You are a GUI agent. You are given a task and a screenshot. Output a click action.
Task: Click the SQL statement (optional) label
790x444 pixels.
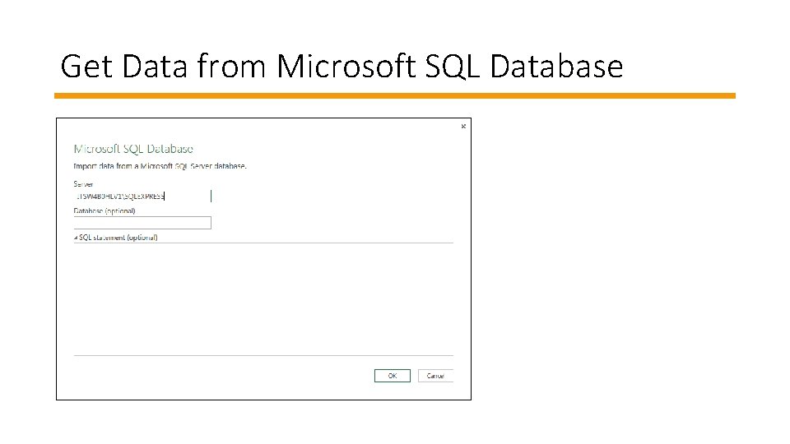(118, 238)
